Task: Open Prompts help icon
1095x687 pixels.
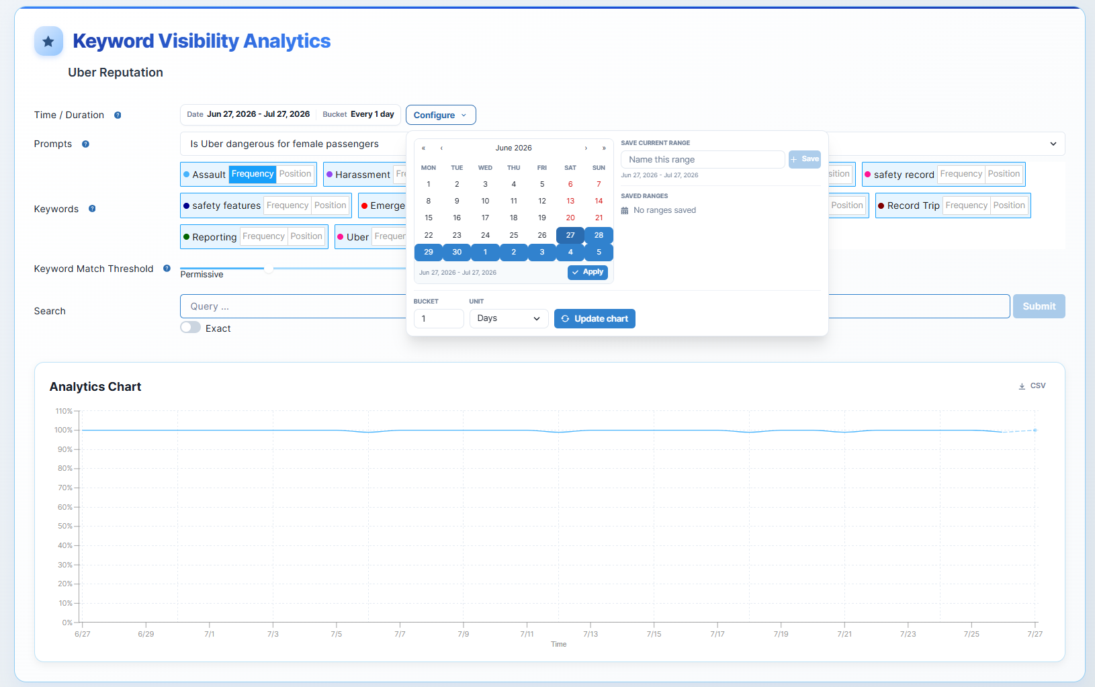Action: [85, 144]
